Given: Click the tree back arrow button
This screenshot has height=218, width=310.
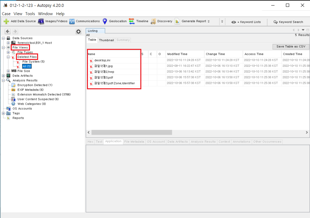Looking at the screenshot, I should coord(8,31).
